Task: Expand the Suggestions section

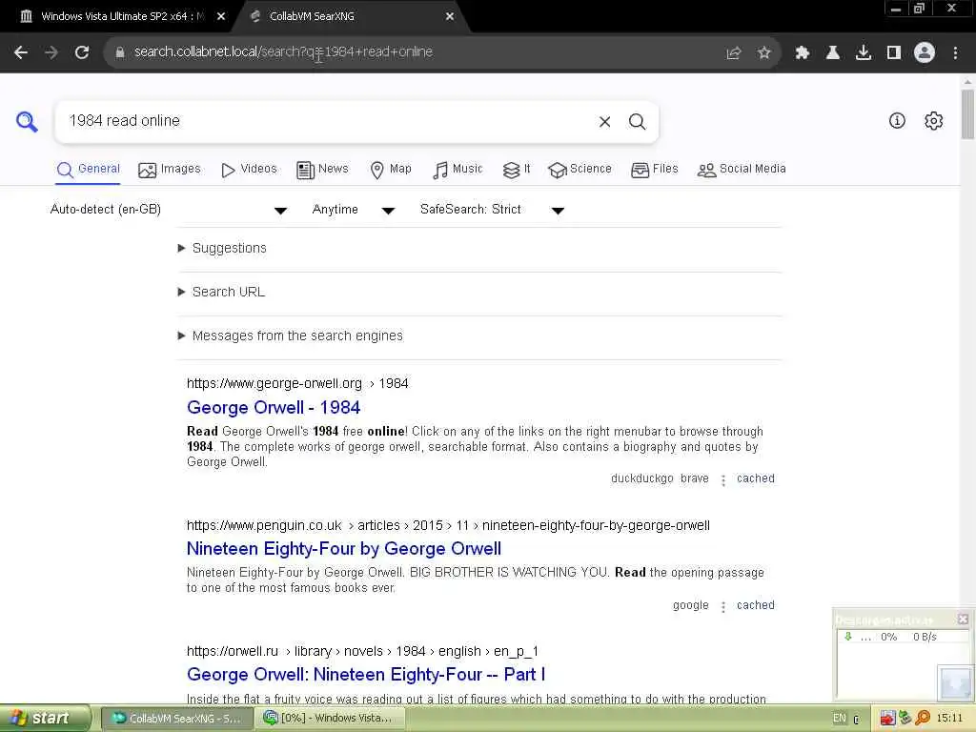Action: coord(222,249)
